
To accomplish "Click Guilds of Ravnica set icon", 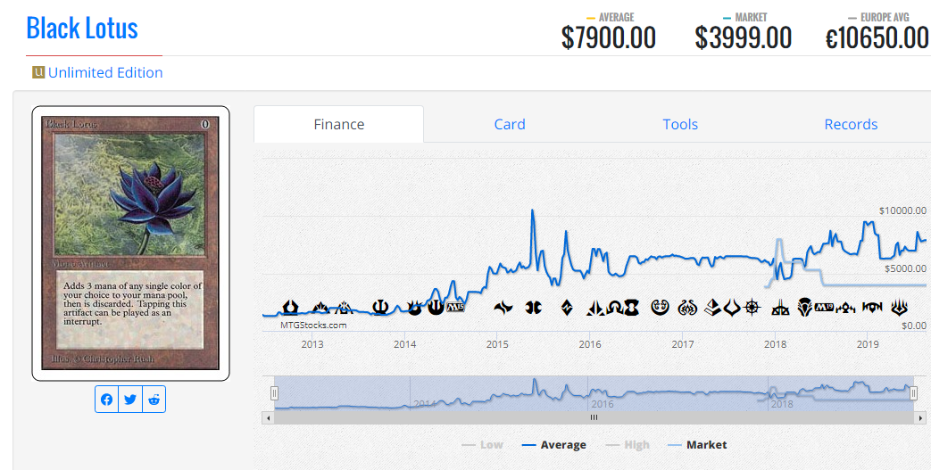I will click(845, 308).
